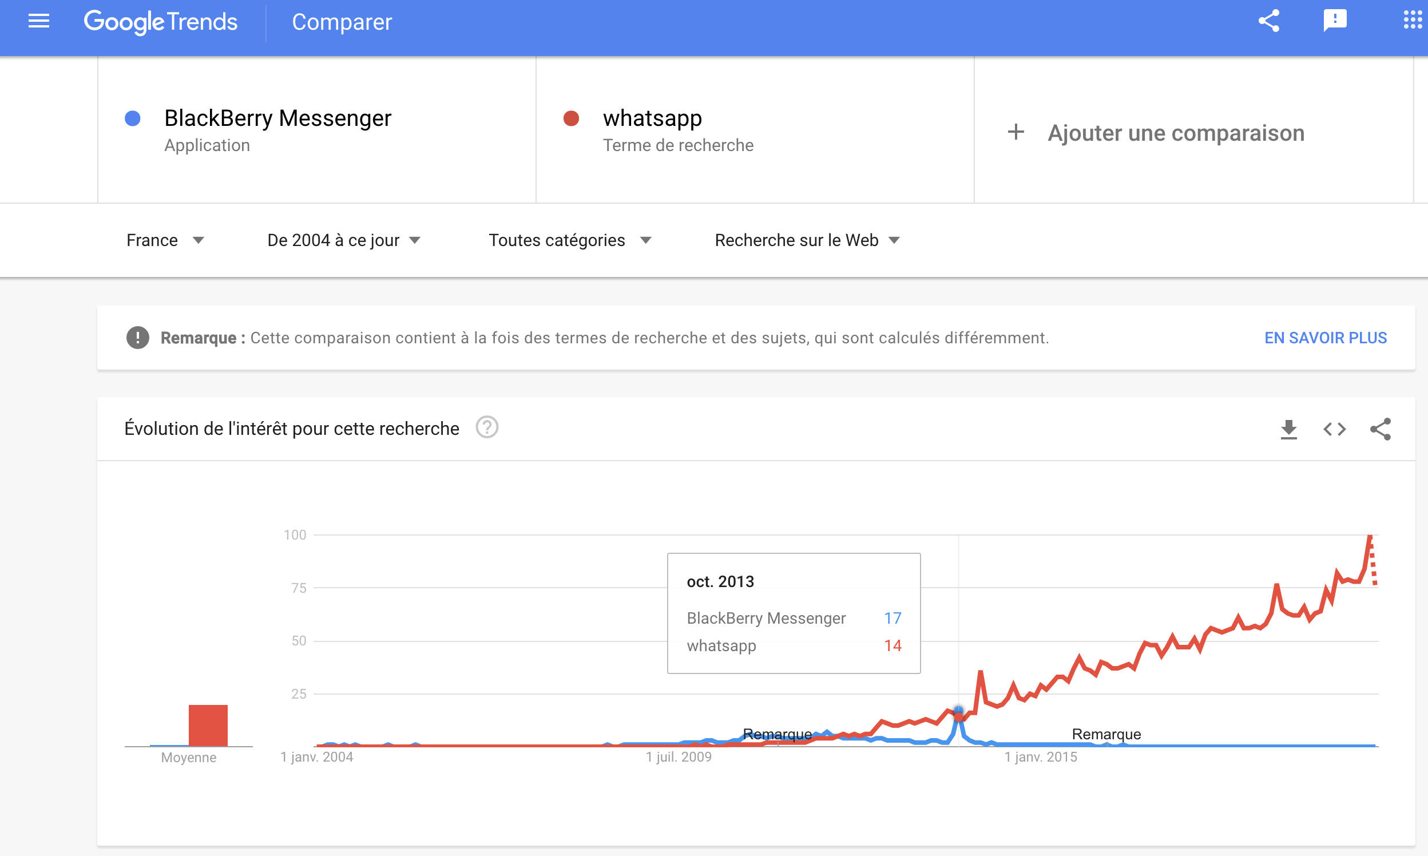Screen dimensions: 1428x856
Task: Expand the Toutes catégories dropdown
Action: tap(570, 240)
